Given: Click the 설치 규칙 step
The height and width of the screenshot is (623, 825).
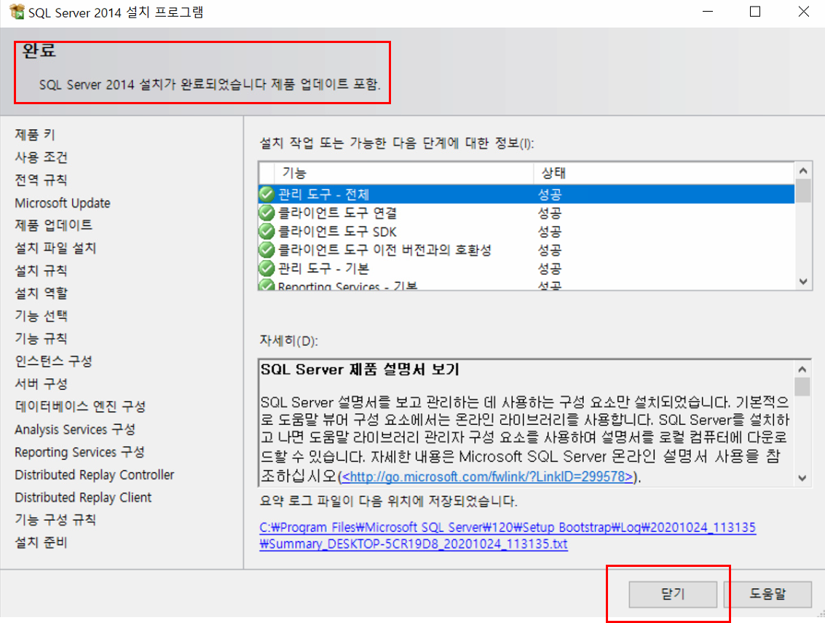Looking at the screenshot, I should click(41, 270).
